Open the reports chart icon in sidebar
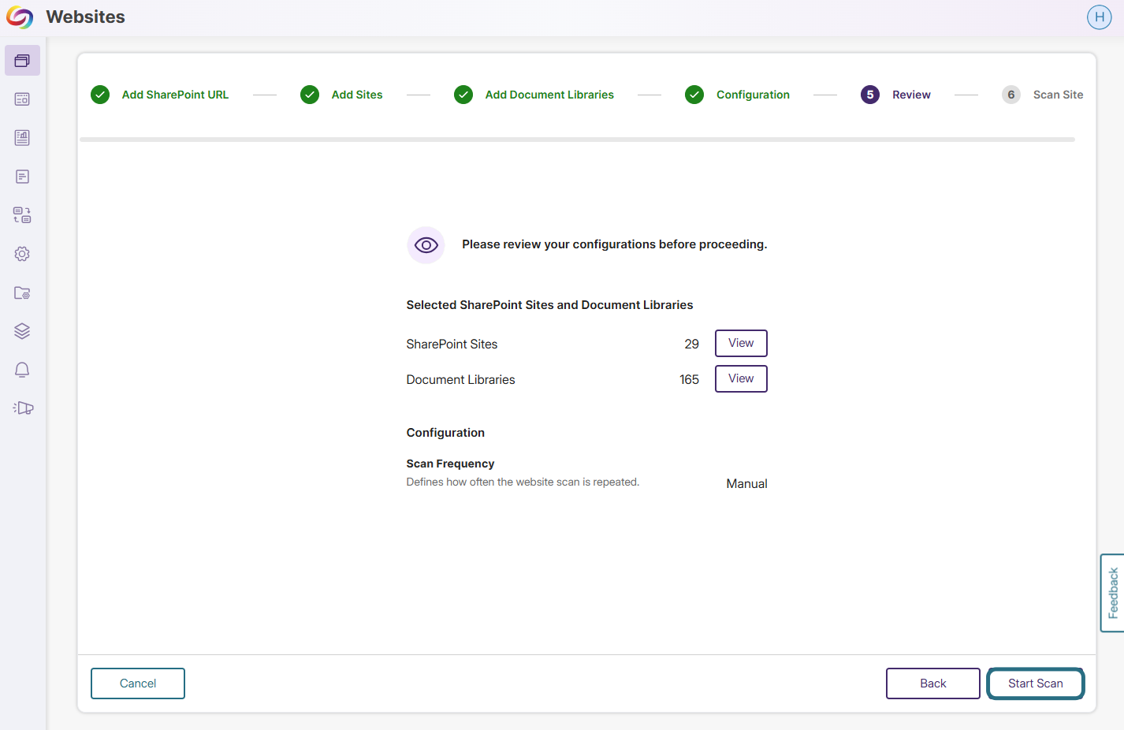The height and width of the screenshot is (730, 1124). point(22,138)
